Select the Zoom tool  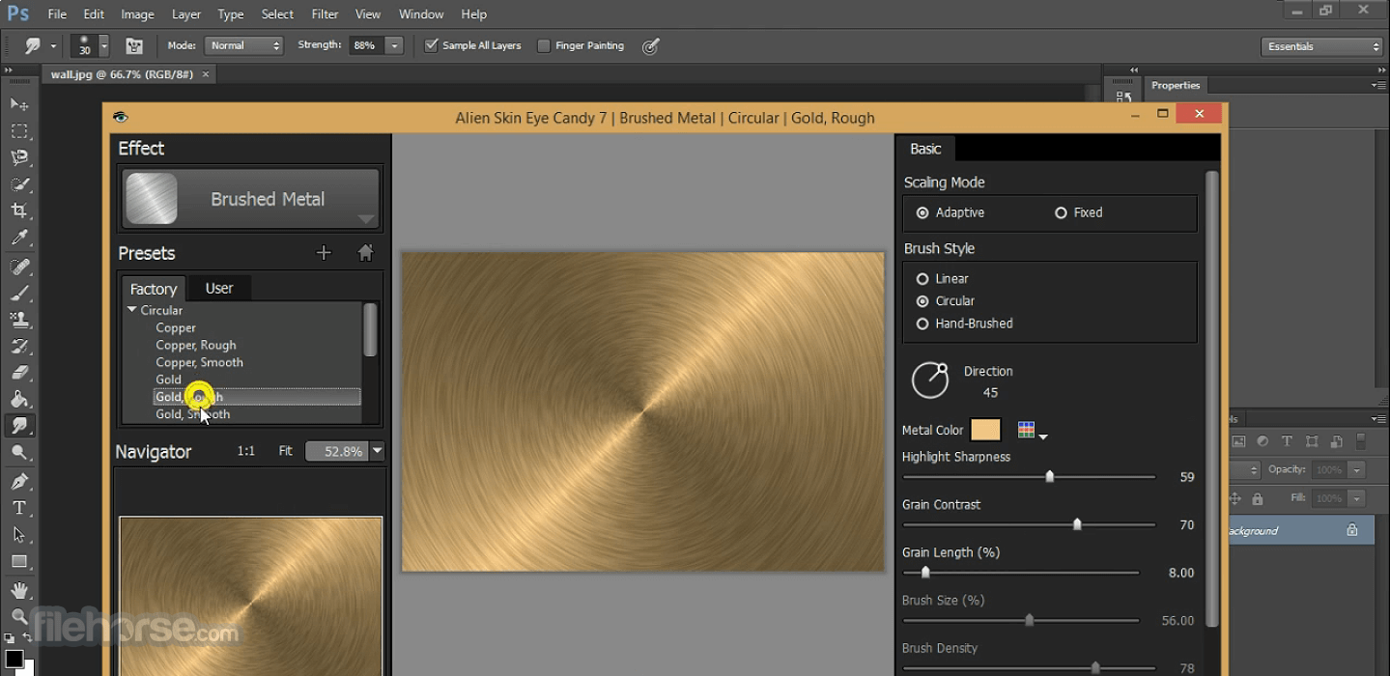point(18,616)
